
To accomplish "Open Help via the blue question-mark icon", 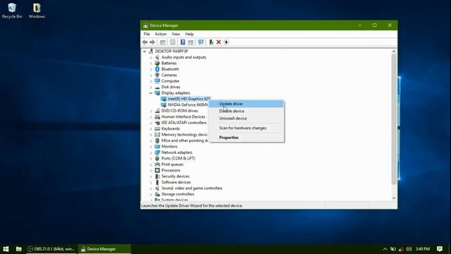I will (183, 42).
